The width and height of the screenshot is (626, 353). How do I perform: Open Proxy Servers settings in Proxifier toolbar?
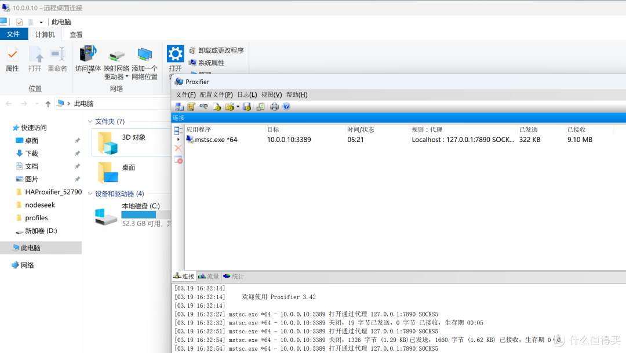click(179, 107)
